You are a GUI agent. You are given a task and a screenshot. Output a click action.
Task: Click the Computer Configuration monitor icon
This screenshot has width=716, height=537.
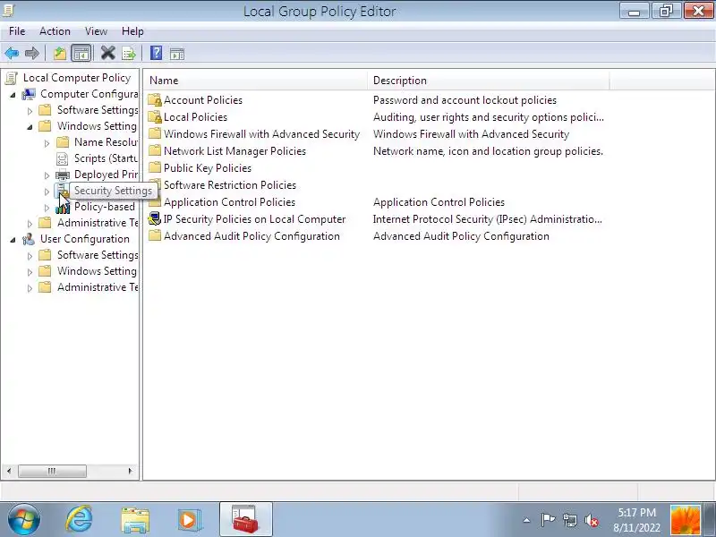tap(29, 94)
